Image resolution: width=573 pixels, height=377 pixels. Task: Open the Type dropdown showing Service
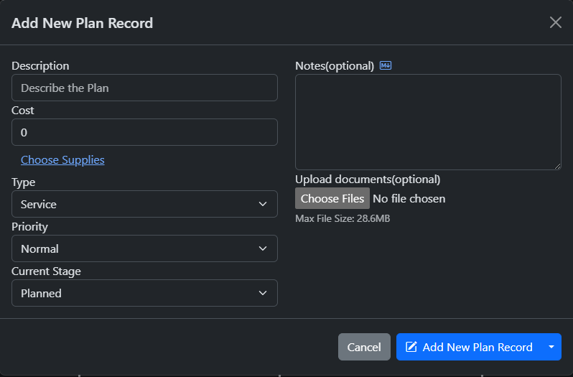point(144,204)
